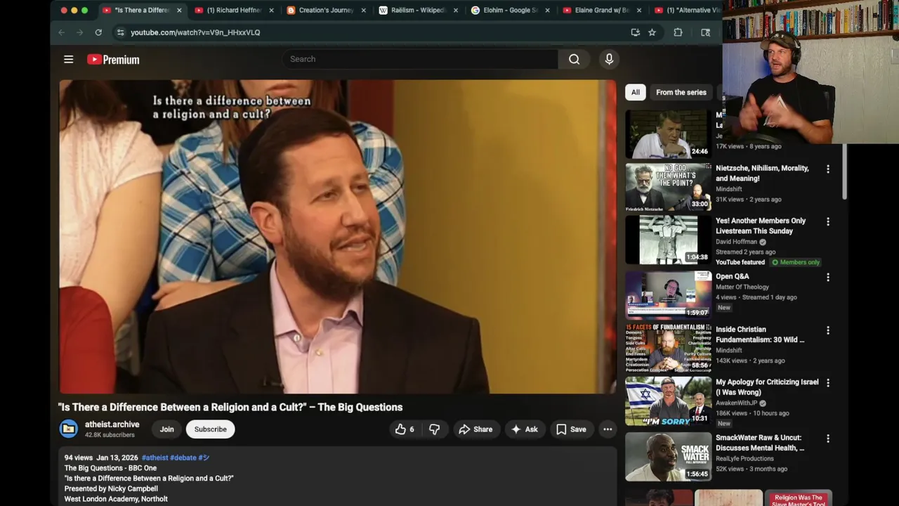This screenshot has width=899, height=506.
Task: Open options menu for the Open Q&A video
Action: click(827, 278)
